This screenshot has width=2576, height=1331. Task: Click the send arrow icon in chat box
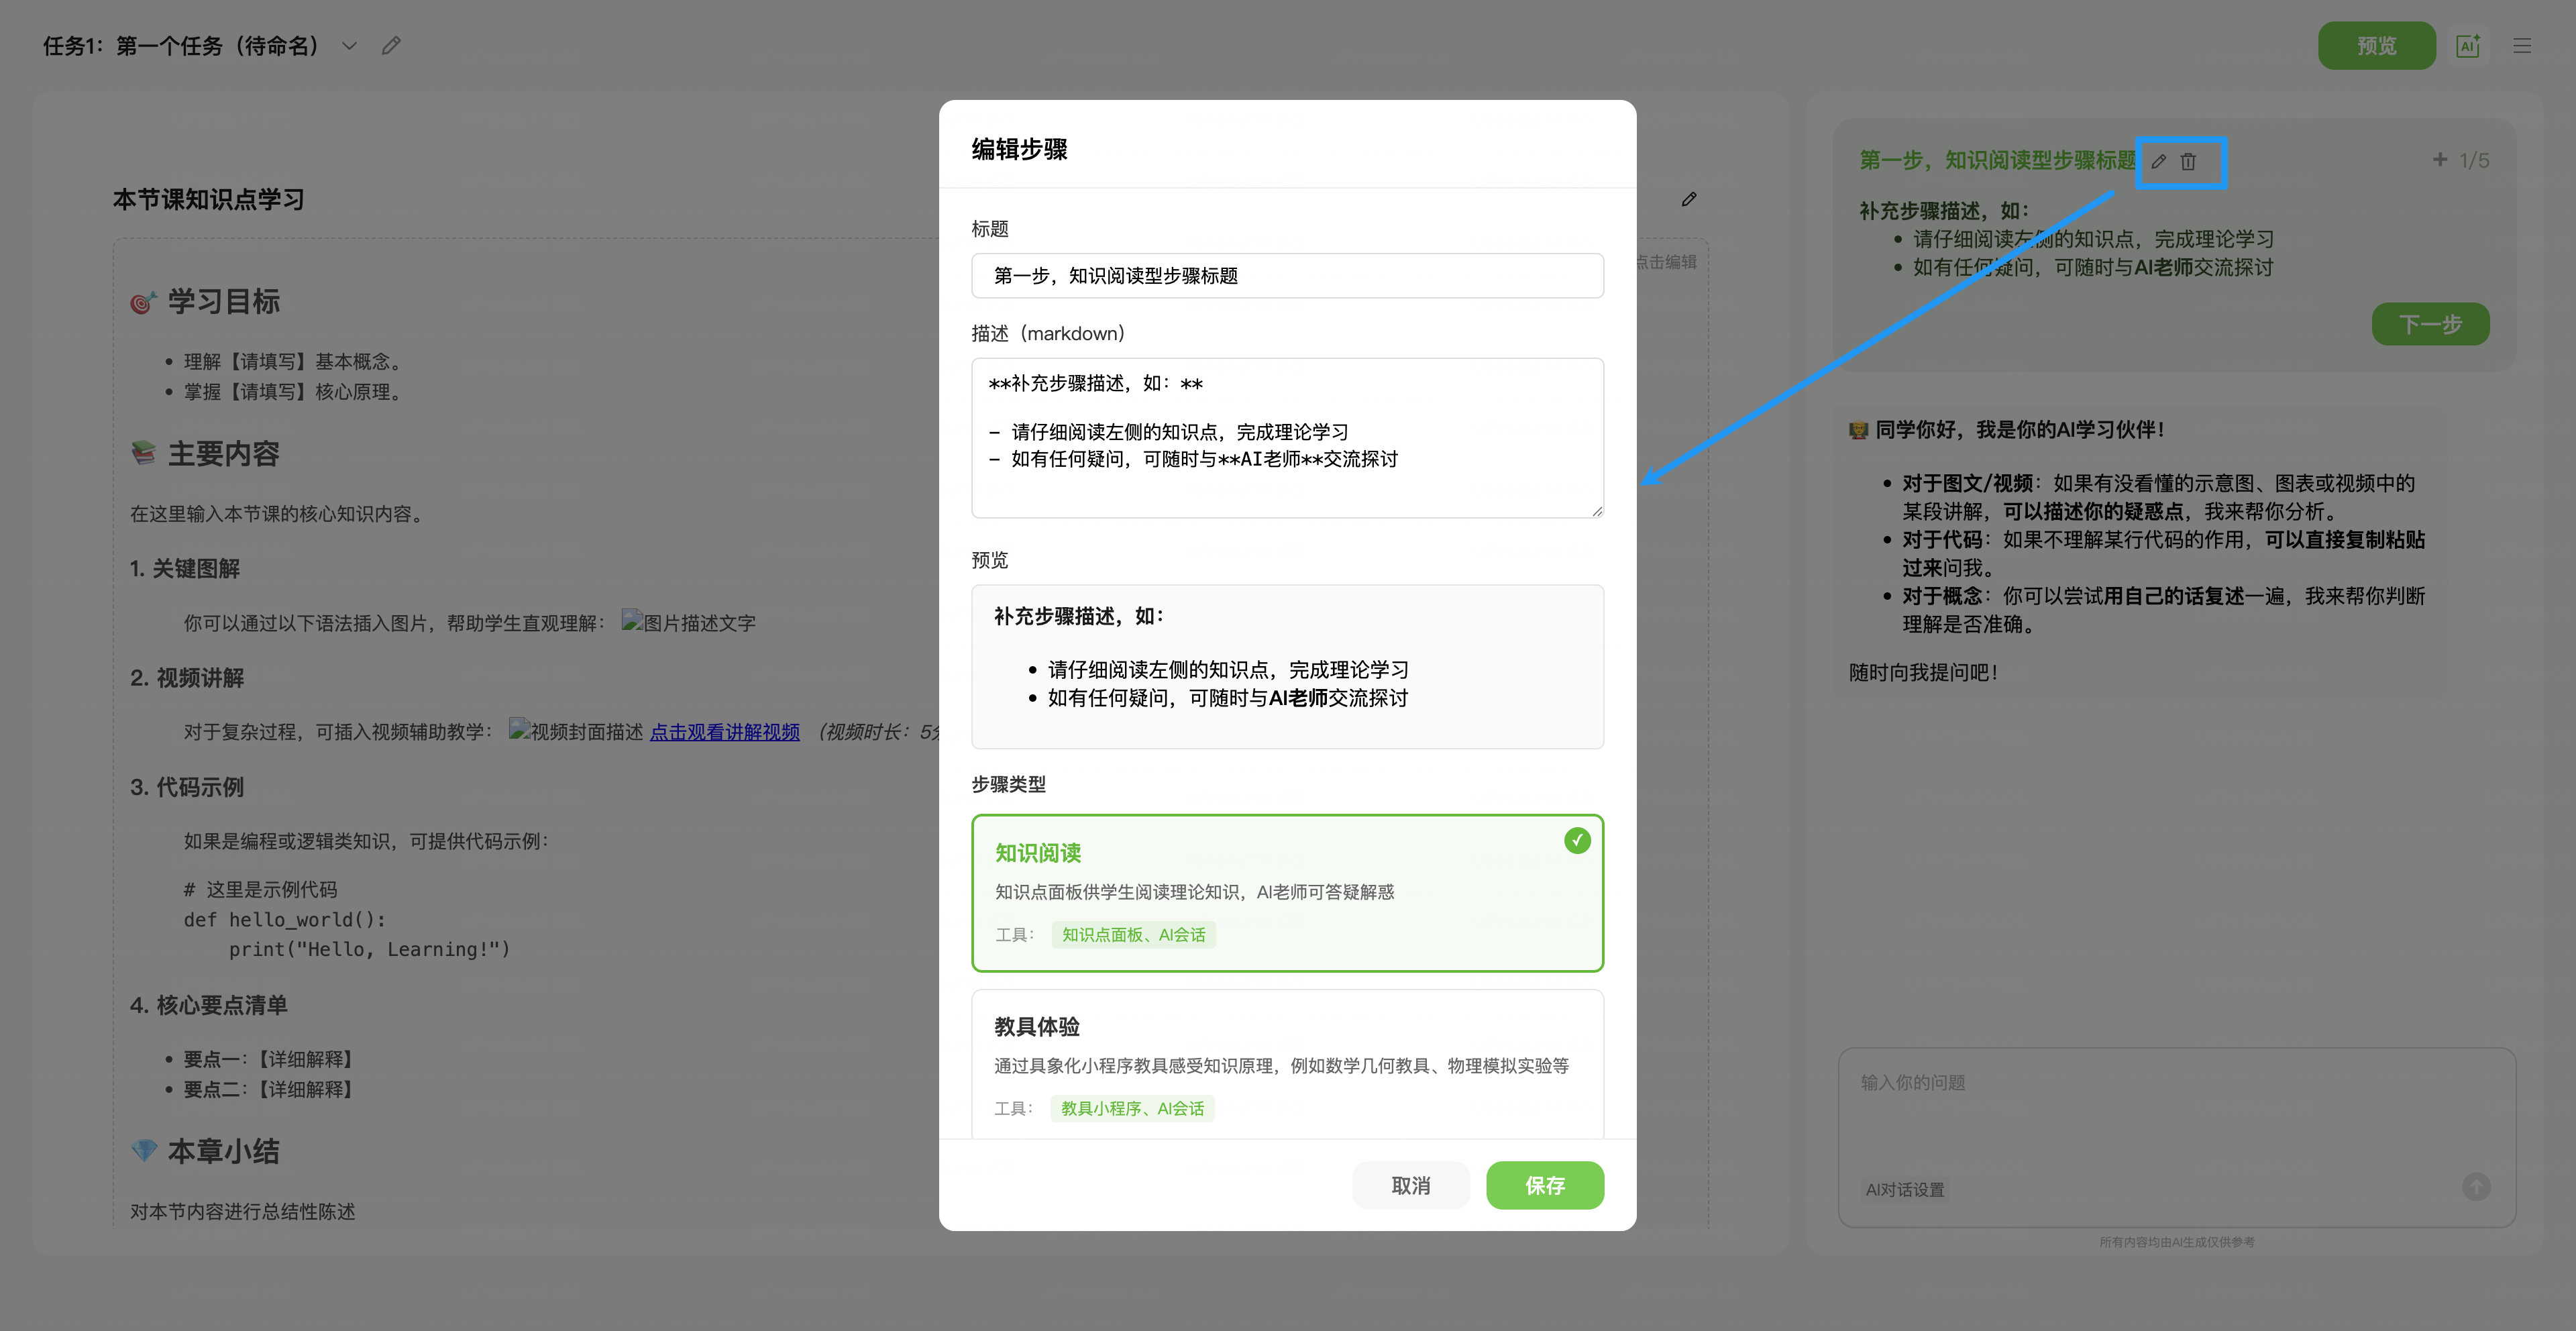(x=2476, y=1187)
